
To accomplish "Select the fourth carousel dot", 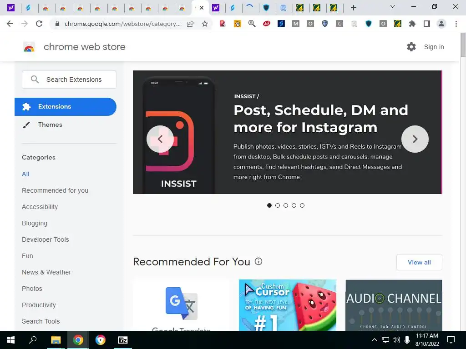I will click(x=294, y=205).
